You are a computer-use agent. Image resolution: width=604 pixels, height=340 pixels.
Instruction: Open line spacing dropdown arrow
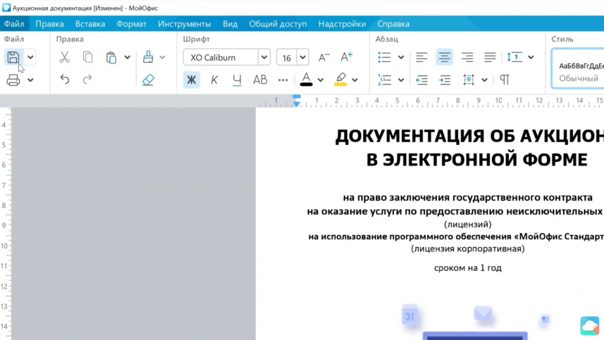(531, 58)
